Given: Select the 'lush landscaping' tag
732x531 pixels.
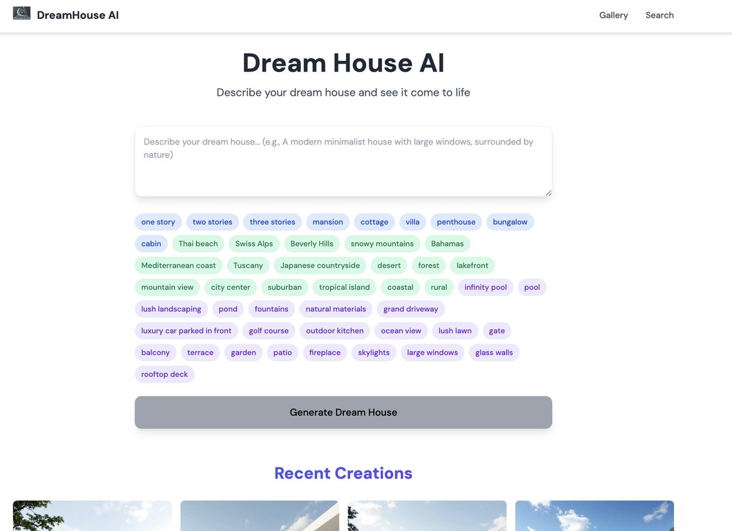Looking at the screenshot, I should pyautogui.click(x=171, y=309).
